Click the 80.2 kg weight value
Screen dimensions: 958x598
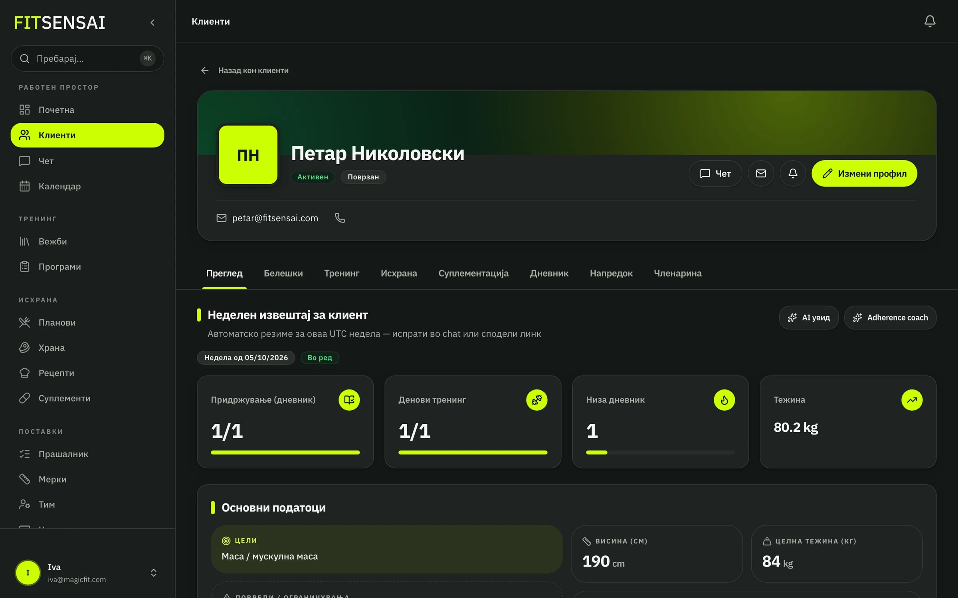(x=796, y=427)
